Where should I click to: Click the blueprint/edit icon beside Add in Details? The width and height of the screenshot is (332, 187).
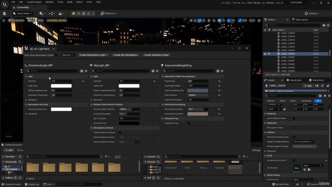[317, 86]
